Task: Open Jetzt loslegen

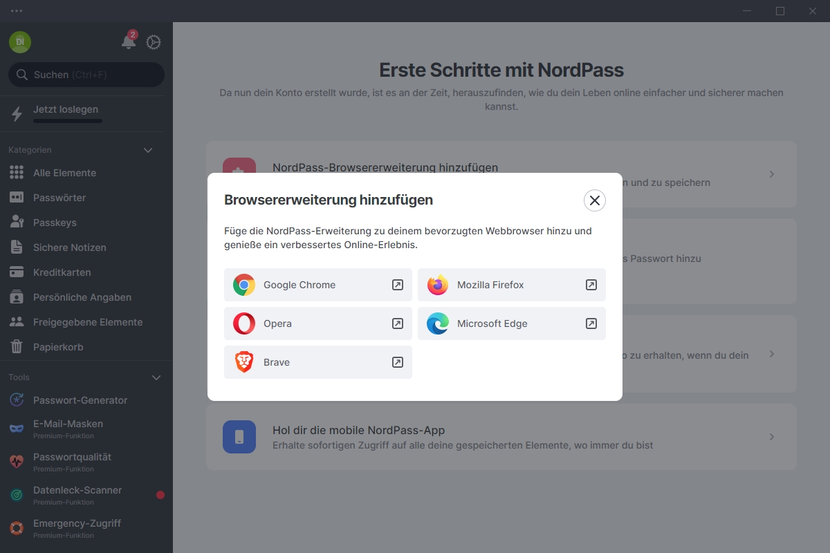Action: point(86,114)
